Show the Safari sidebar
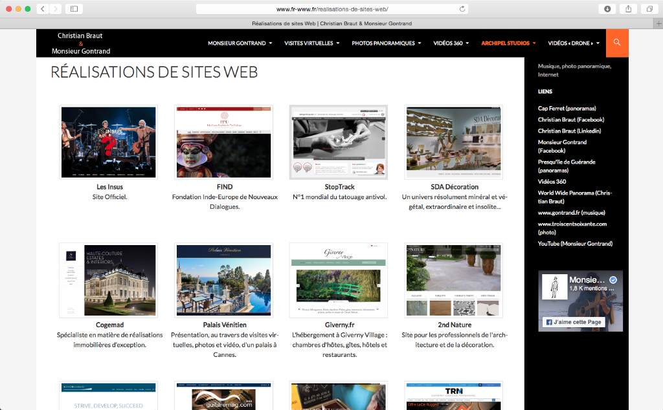This screenshot has width=663, height=410. (x=74, y=8)
